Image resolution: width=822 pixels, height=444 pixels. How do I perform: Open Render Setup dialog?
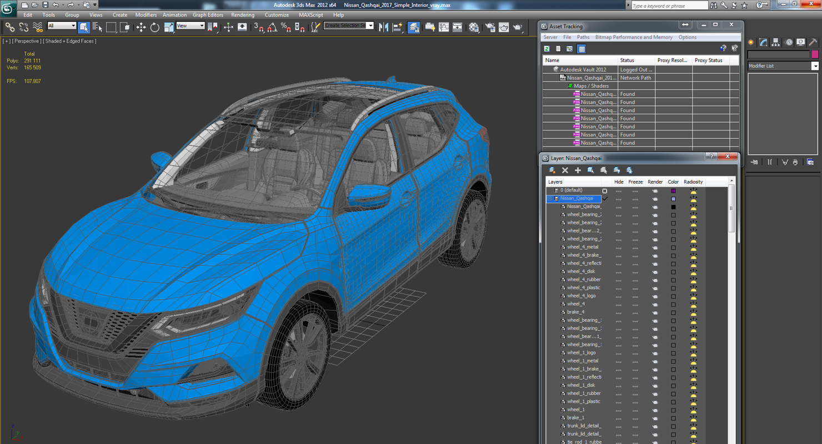[x=490, y=27]
